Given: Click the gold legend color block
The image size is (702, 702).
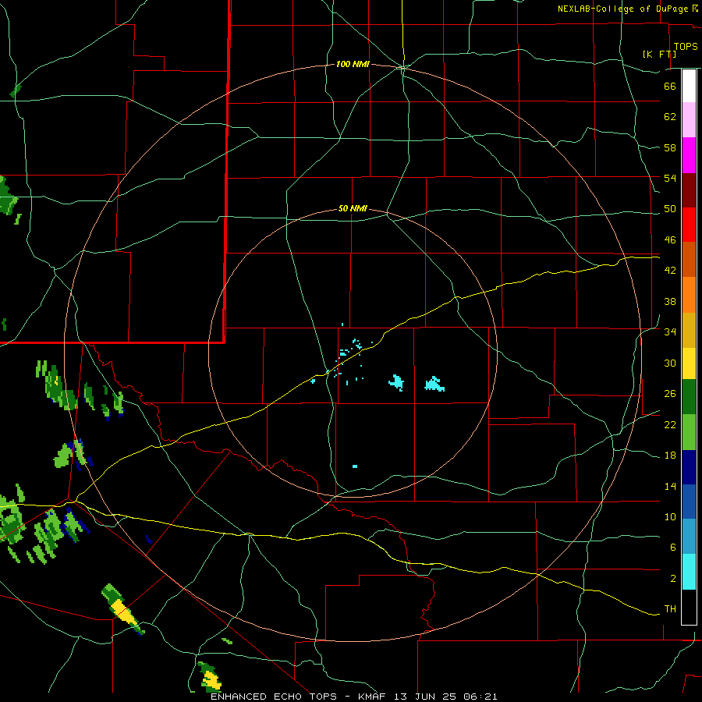Looking at the screenshot, I should (x=689, y=330).
